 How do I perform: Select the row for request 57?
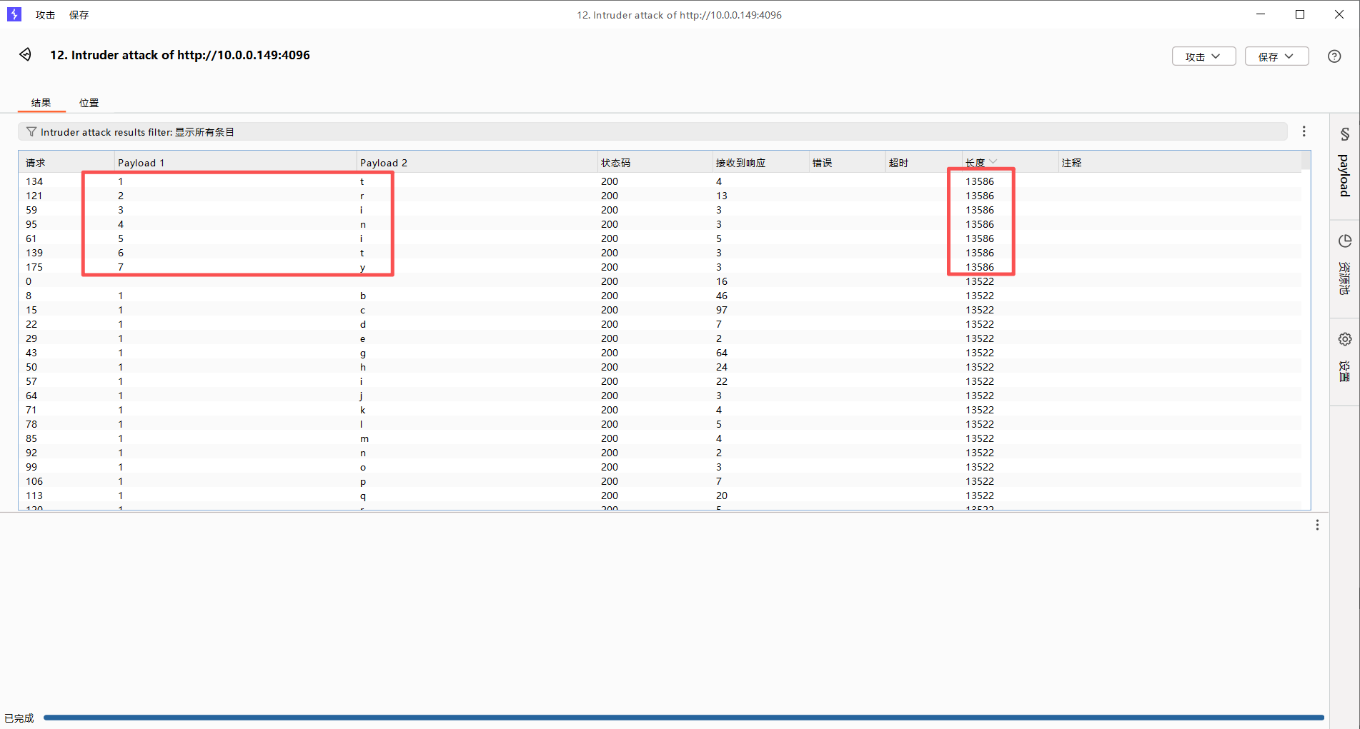pyautogui.click(x=660, y=381)
